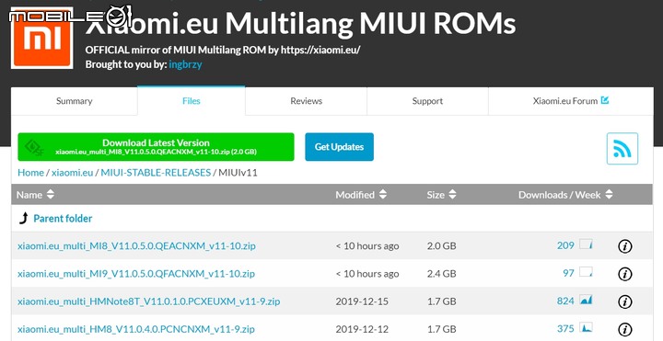
Task: Switch to the Summary tab
Action: 74,101
